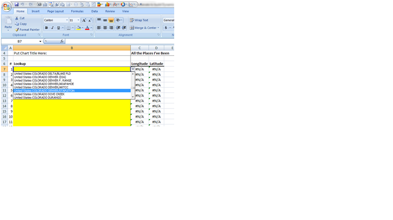The image size is (393, 220).
Task: Insert doughnut chart from Quick Access Toolbar
Action: pos(123,4)
